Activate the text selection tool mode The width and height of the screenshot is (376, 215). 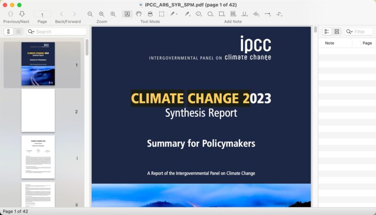click(x=127, y=14)
